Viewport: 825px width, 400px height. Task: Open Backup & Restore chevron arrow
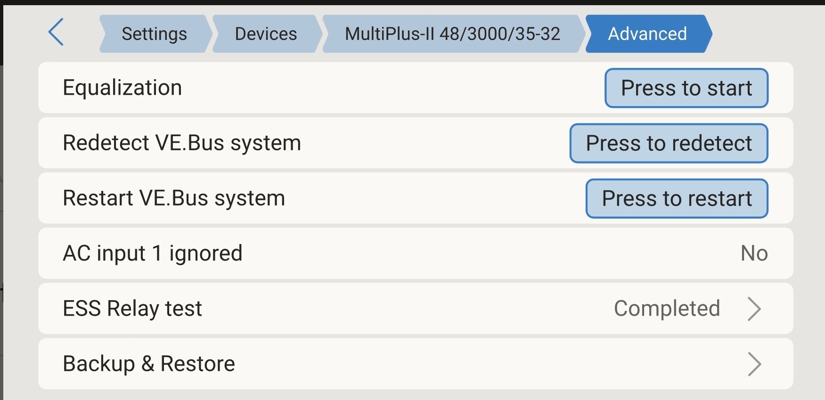tap(754, 364)
